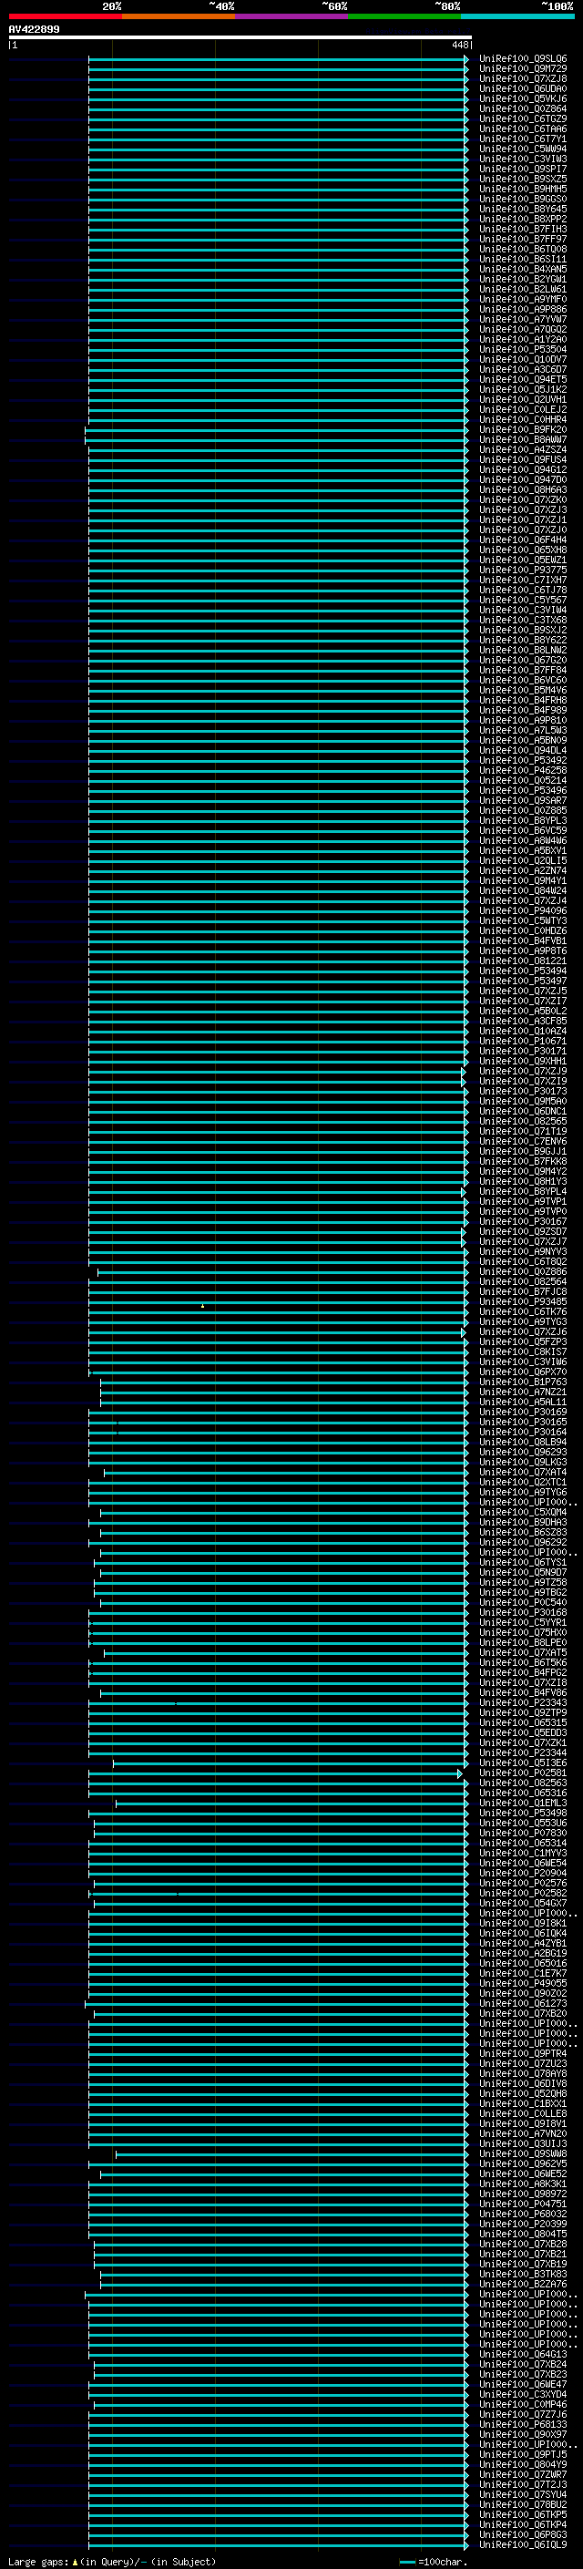The height and width of the screenshot is (2569, 583).
Task: Select the UniRef100_P30167 label
Action: coord(523,1220)
